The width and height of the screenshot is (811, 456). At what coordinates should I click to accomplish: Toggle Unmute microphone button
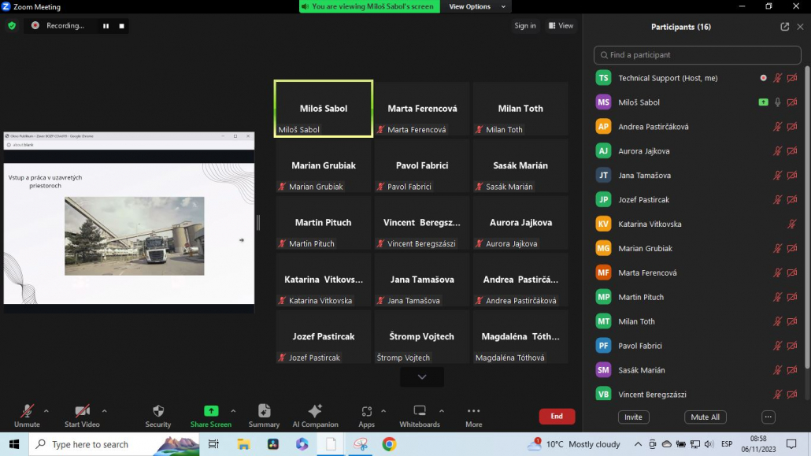coord(27,411)
